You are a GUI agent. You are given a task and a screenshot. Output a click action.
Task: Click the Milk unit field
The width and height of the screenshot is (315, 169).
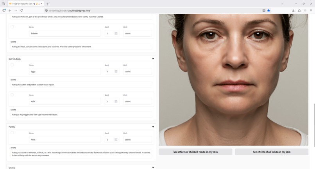click(x=138, y=101)
